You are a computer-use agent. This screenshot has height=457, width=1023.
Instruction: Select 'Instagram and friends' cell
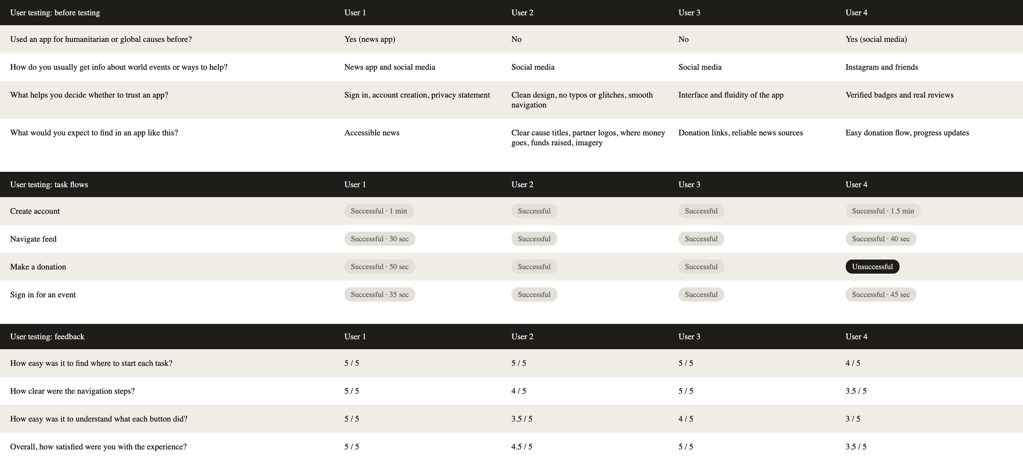pyautogui.click(x=882, y=67)
